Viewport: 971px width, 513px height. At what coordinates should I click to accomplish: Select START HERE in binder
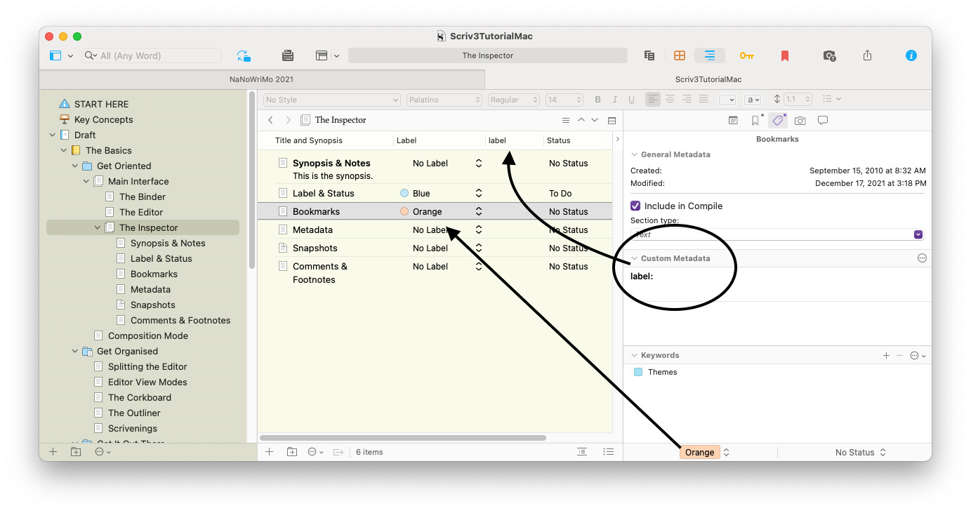pyautogui.click(x=102, y=104)
